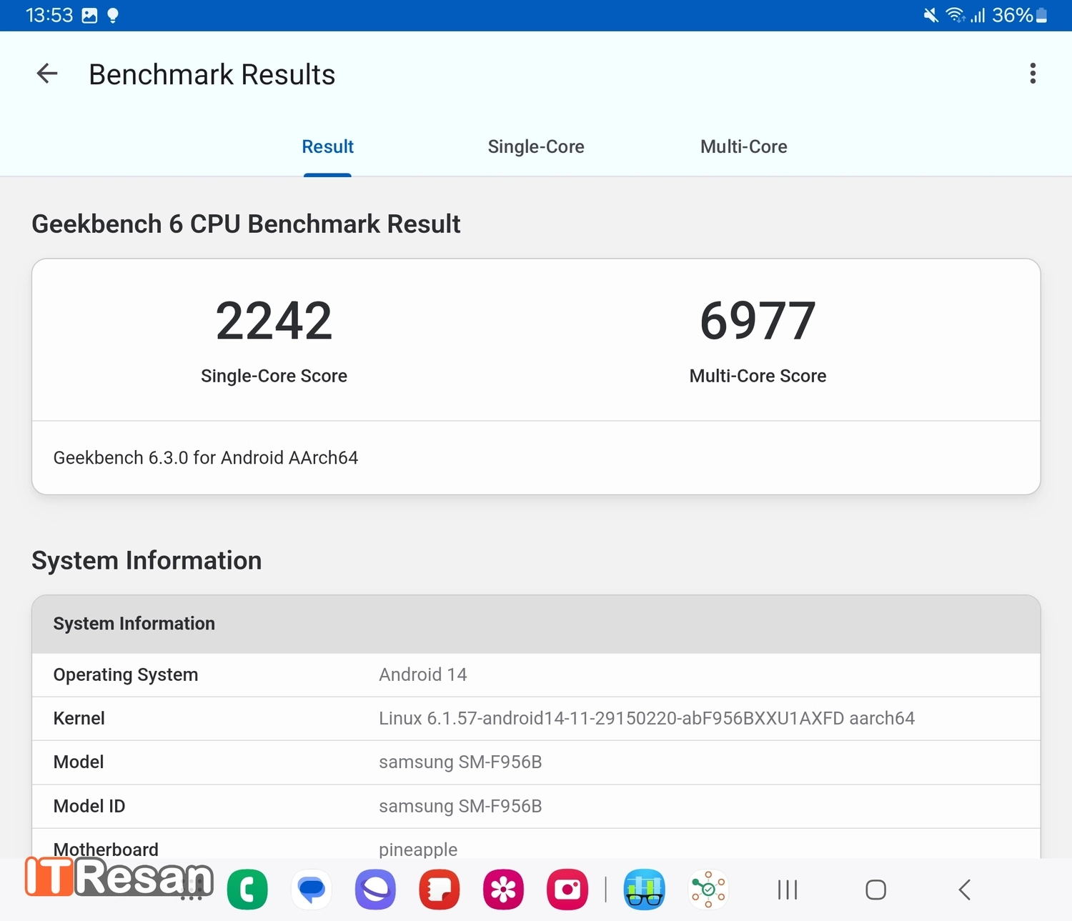
Task: Open the Geekbench app icon in taskbar
Action: pyautogui.click(x=644, y=890)
